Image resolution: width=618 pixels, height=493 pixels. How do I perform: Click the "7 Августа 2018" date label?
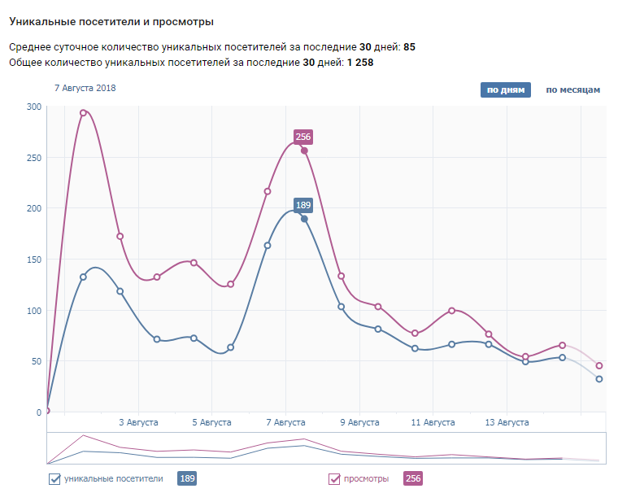pos(85,88)
